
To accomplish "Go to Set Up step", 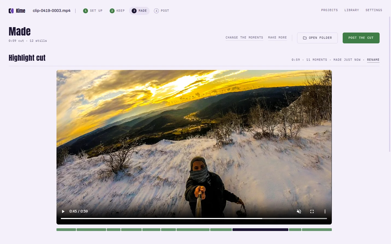I will (x=93, y=11).
